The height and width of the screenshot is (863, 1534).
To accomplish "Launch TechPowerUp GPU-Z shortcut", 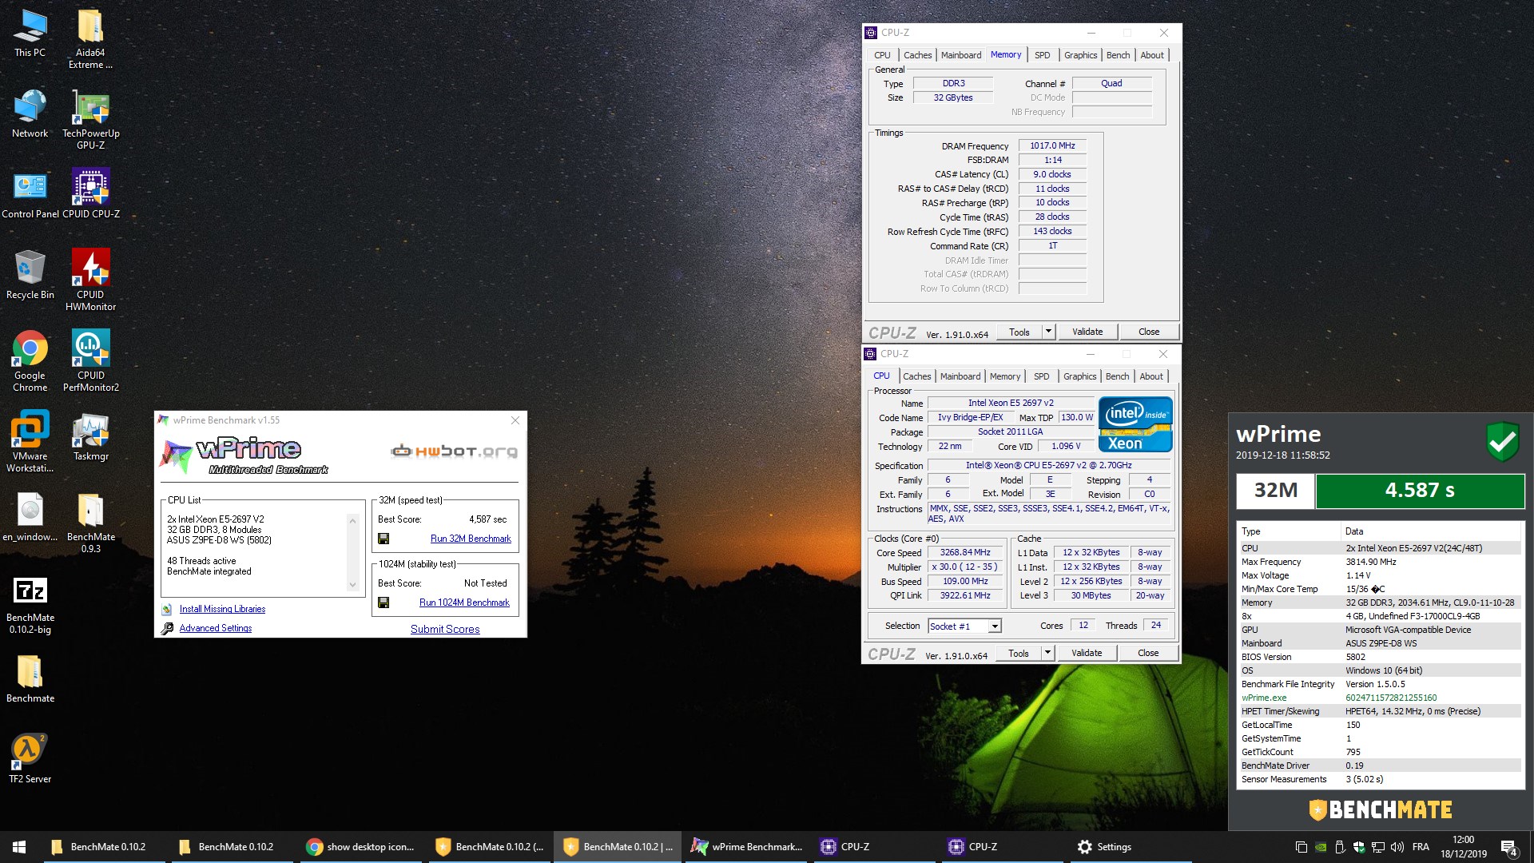I will point(90,120).
